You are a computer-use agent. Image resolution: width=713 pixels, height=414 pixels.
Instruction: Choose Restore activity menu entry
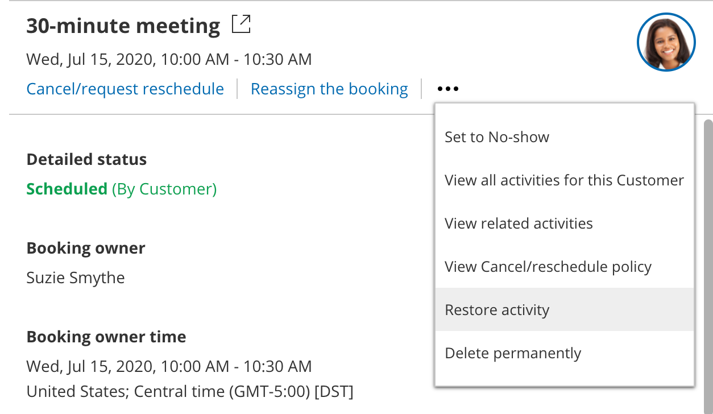497,310
